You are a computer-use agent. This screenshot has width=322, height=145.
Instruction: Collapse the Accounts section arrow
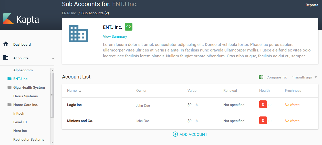click(53, 58)
